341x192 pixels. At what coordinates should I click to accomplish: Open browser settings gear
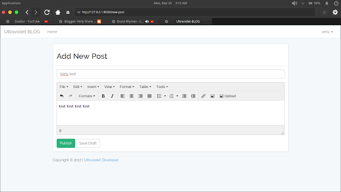click(335, 12)
